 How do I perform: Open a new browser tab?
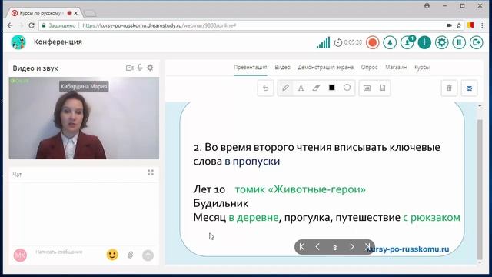pos(90,14)
